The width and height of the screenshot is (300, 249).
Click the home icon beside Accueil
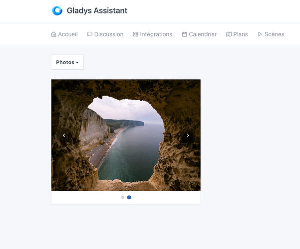tap(54, 34)
